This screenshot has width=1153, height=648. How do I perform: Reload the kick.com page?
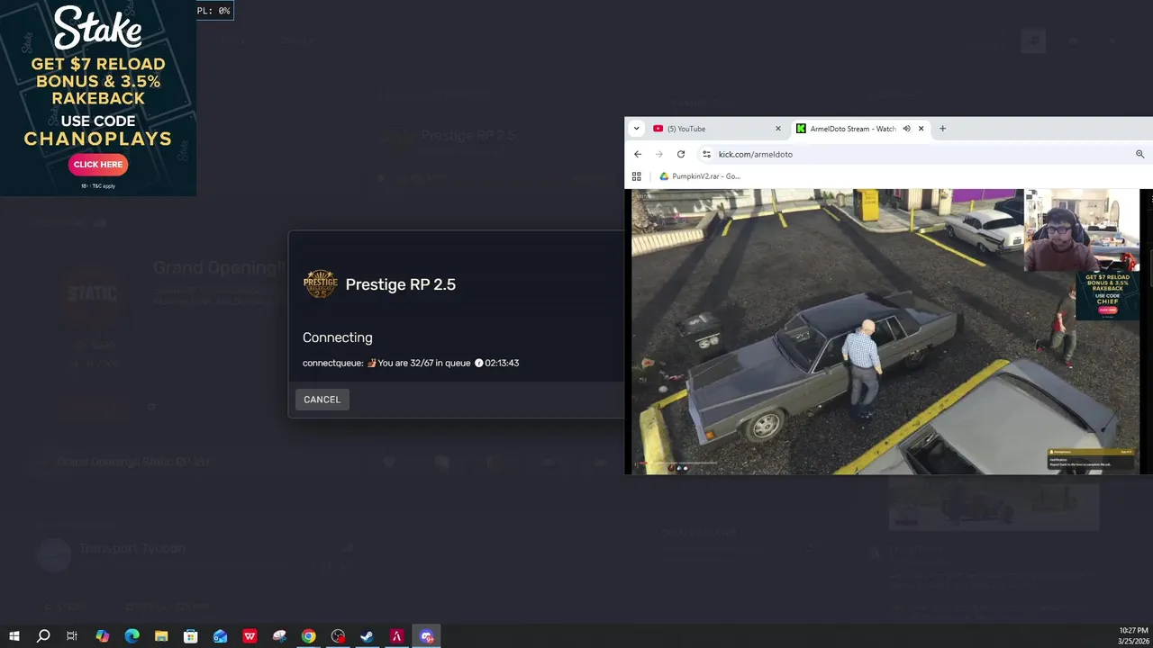(681, 154)
